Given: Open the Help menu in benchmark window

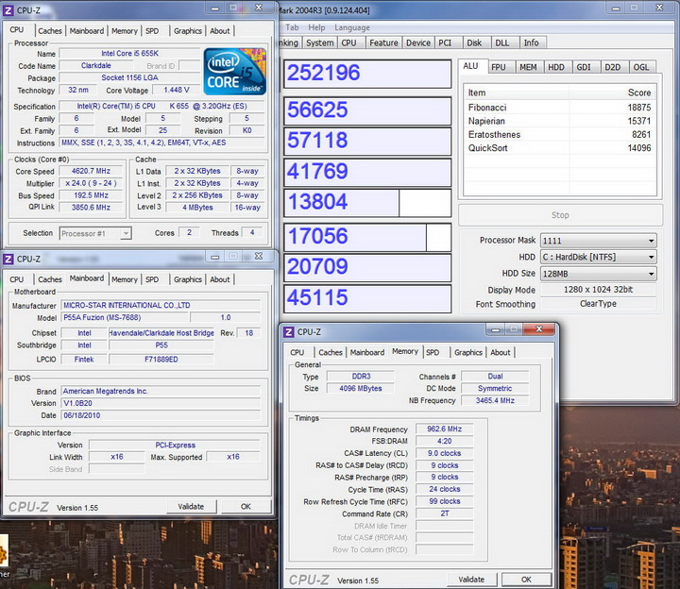Looking at the screenshot, I should [316, 27].
